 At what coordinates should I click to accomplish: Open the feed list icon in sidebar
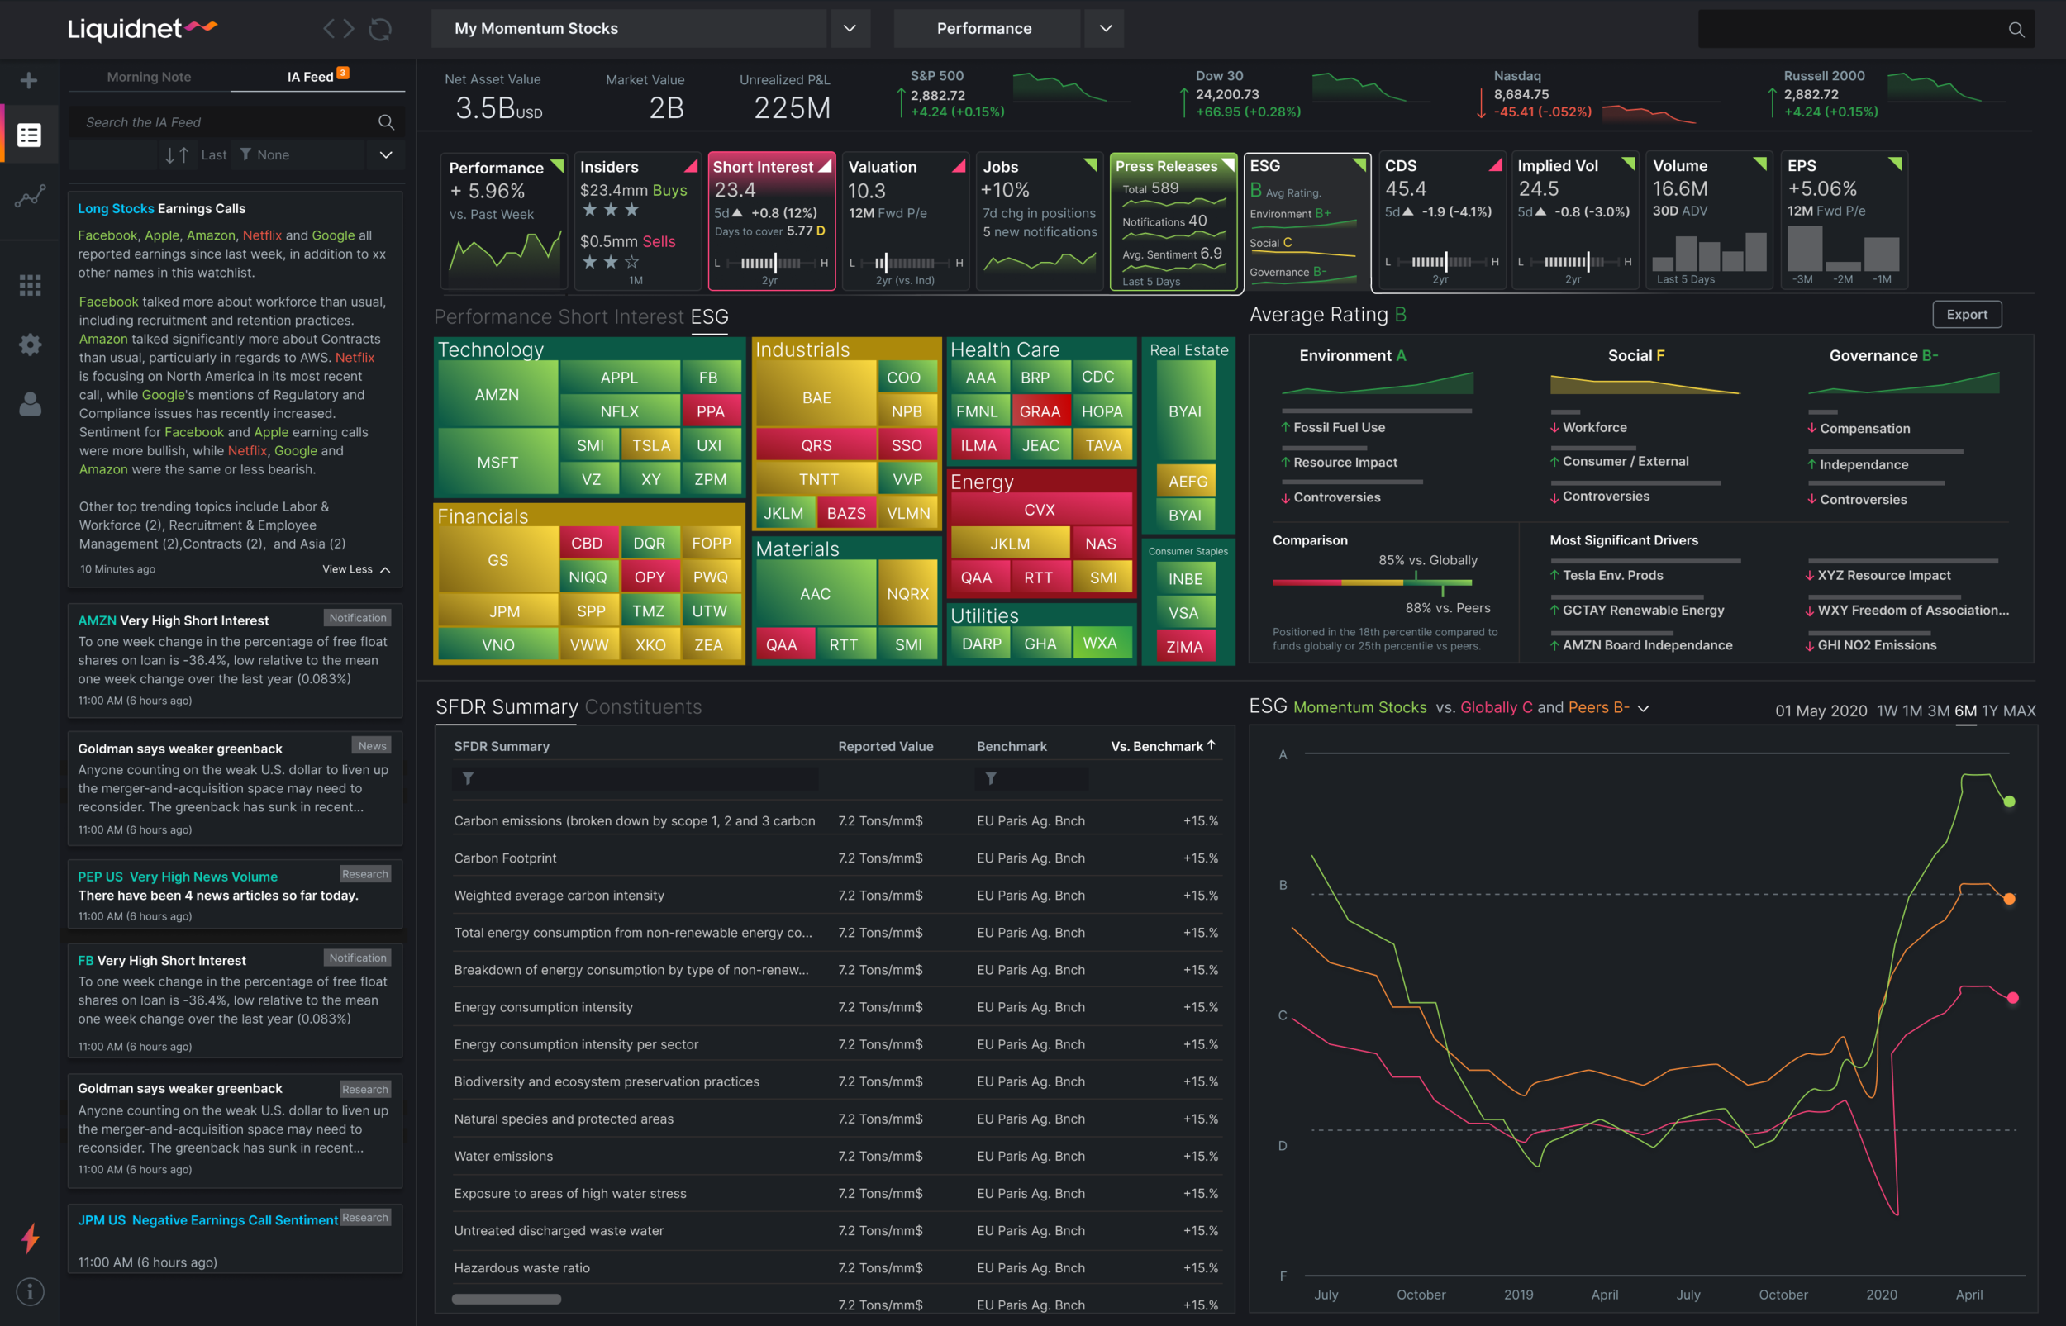click(29, 135)
